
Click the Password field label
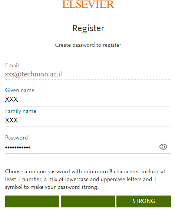16,138
